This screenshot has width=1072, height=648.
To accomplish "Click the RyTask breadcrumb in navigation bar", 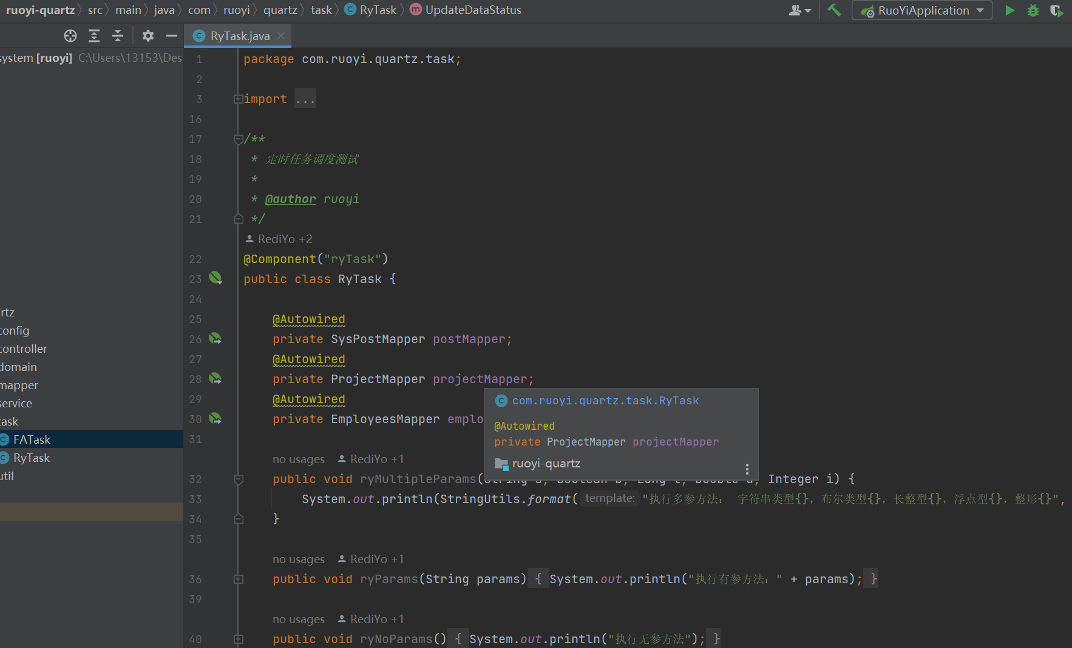I will click(378, 10).
